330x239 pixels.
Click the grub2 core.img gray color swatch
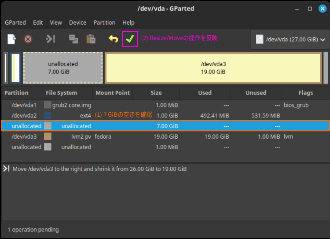tap(48, 105)
